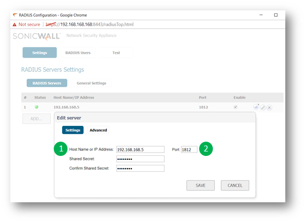Minimize the Chrome window
The height and width of the screenshot is (223, 306).
point(261,15)
